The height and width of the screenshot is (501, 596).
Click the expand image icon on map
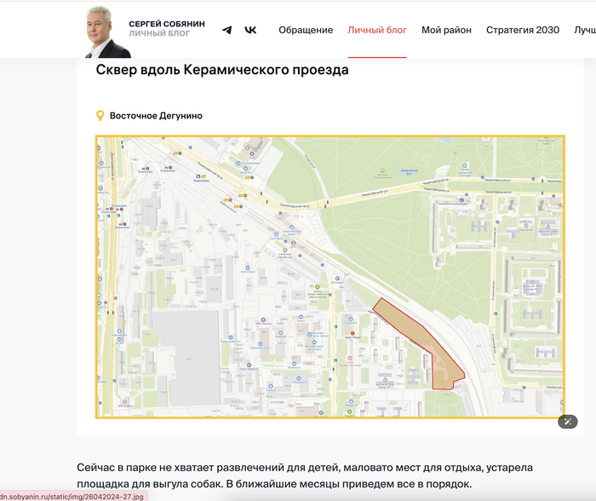568,421
